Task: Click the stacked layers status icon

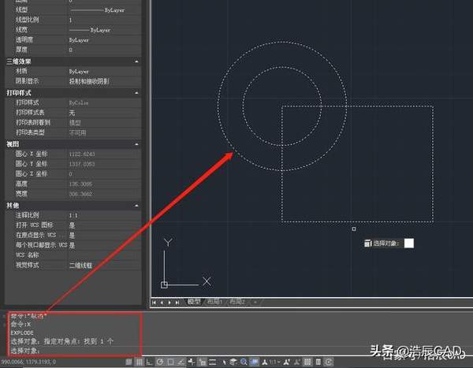Action: click(x=233, y=362)
